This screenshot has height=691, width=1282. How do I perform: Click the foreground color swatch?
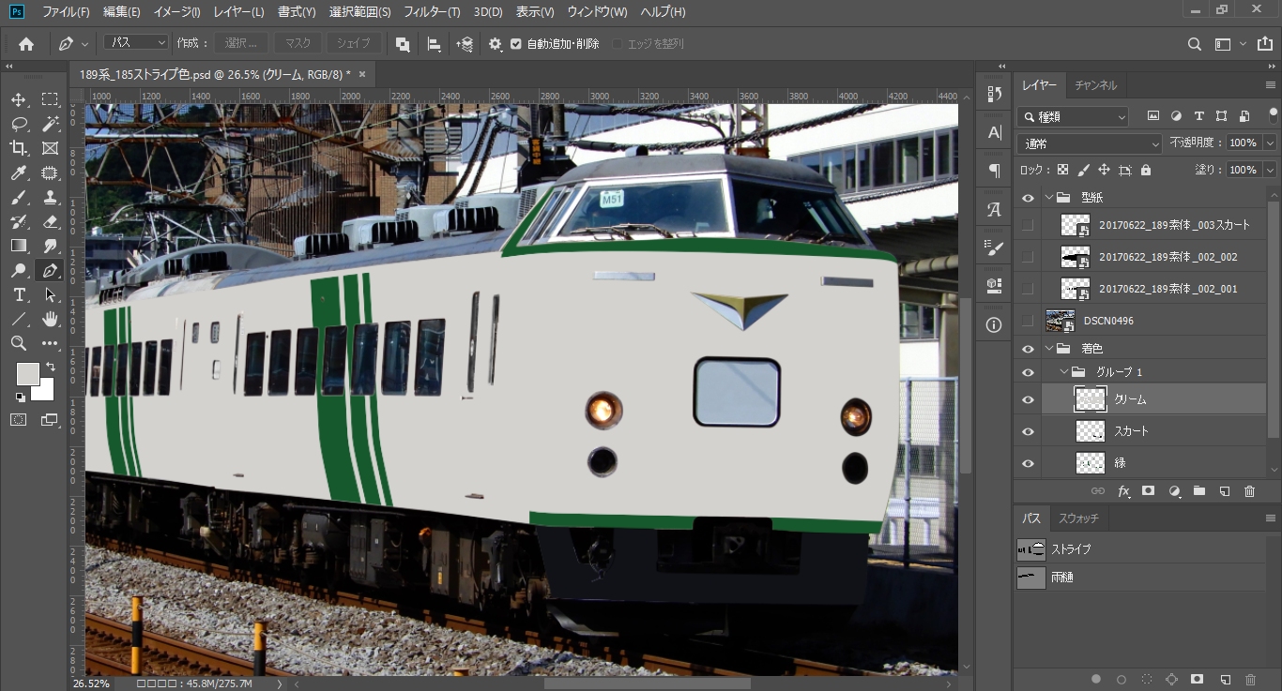pyautogui.click(x=27, y=373)
